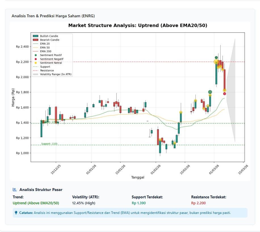This screenshot has width=260, height=232.
Task: Click the Support Terdekat: label
Action: tap(147, 197)
